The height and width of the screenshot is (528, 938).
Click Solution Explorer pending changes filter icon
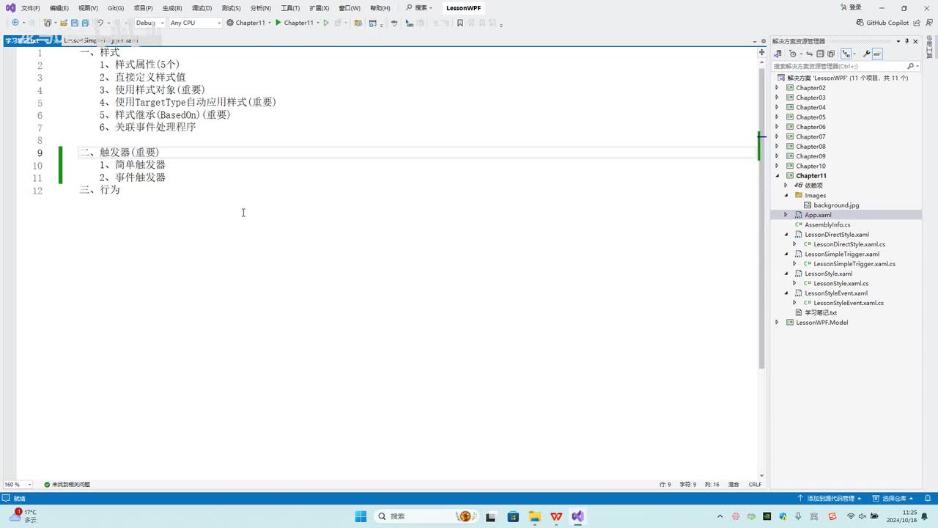pyautogui.click(x=793, y=54)
